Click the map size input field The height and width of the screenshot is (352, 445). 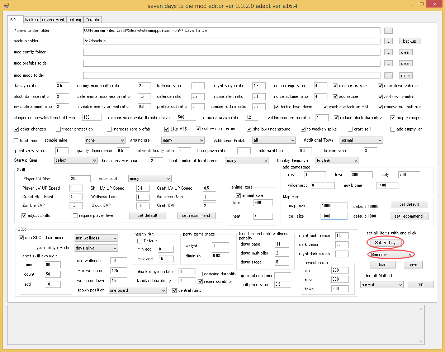tap(334, 206)
